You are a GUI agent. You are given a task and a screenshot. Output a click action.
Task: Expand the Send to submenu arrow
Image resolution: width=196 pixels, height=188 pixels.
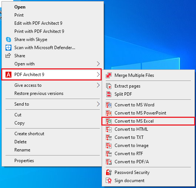pos(98,104)
